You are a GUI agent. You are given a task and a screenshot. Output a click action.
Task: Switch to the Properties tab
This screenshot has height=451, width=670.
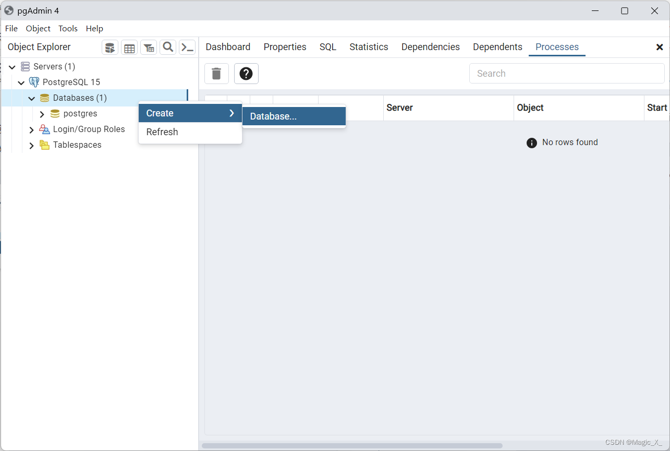[x=285, y=47]
